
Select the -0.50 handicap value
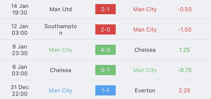(x=184, y=9)
